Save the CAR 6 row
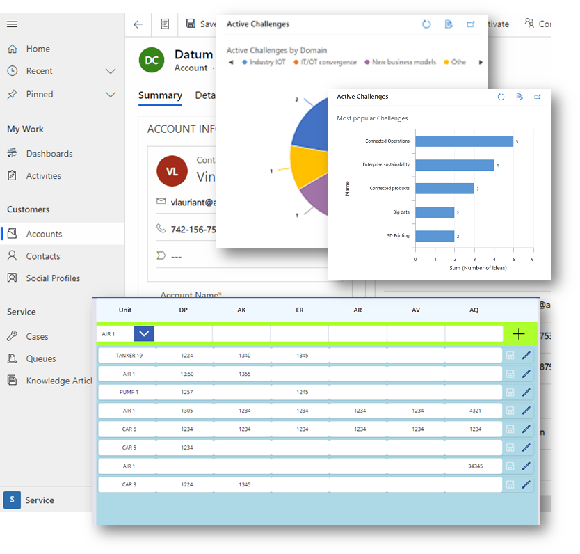Viewport: 580px width, 554px height. coord(510,429)
